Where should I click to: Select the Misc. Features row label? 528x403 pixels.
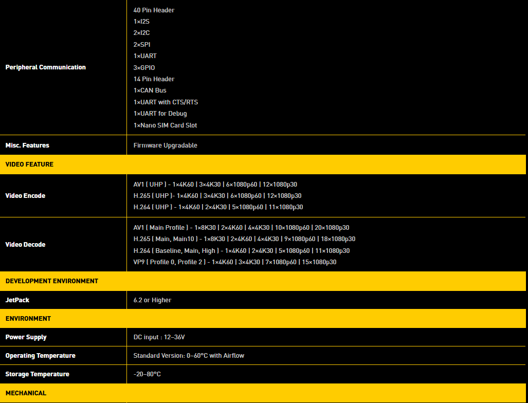[27, 145]
